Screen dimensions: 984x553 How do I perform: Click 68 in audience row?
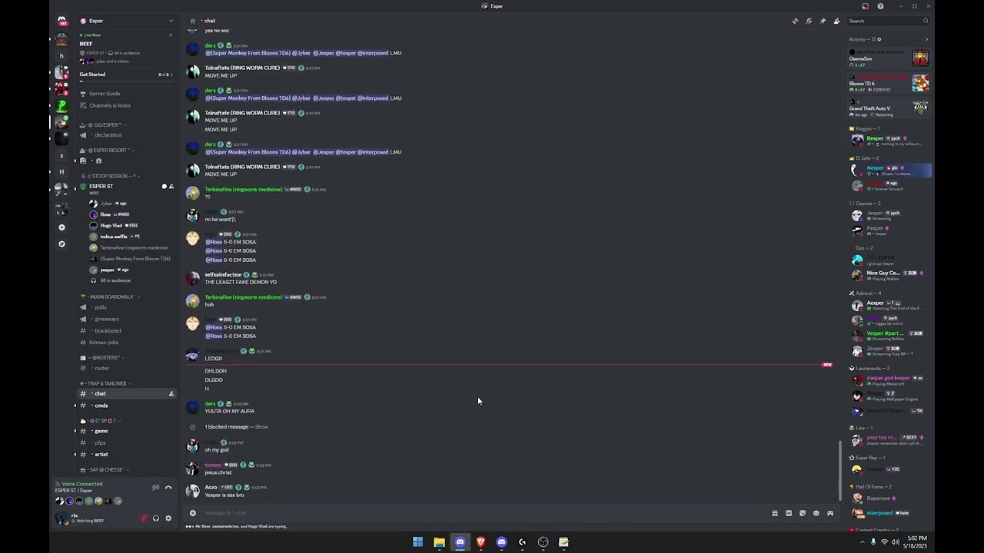115,280
